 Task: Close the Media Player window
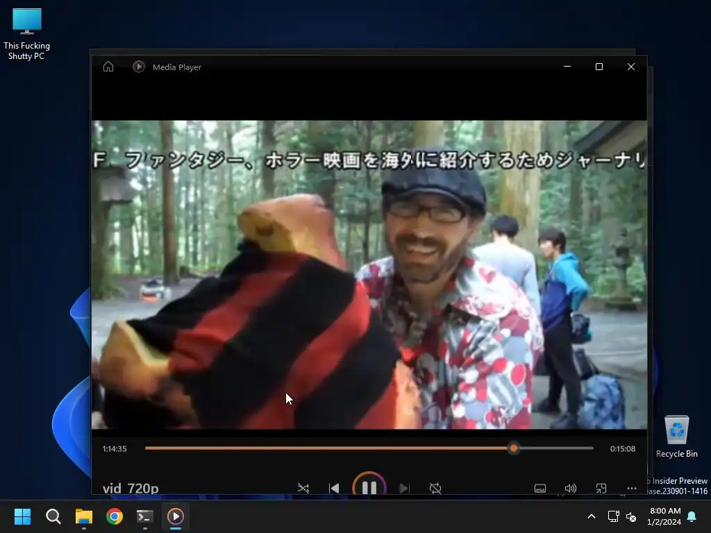(630, 67)
